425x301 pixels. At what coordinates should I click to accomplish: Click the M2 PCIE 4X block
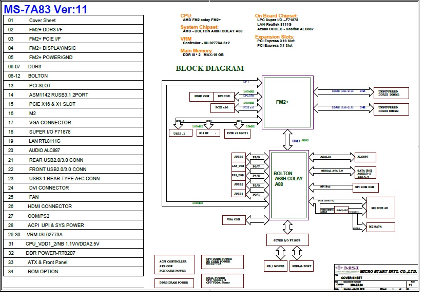(380, 208)
